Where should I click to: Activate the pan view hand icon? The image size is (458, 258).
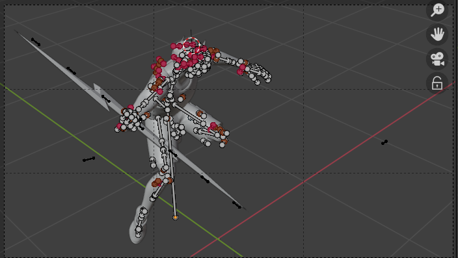437,34
